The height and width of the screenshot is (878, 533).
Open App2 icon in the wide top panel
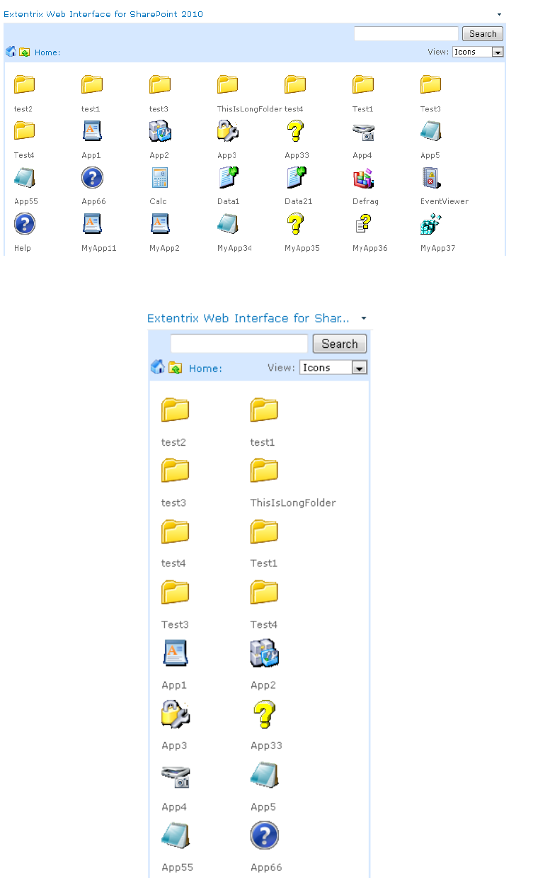(x=160, y=131)
